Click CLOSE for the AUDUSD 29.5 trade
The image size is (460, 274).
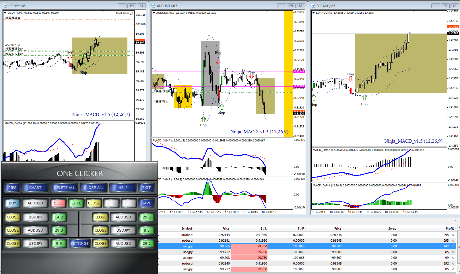[x=100, y=217]
